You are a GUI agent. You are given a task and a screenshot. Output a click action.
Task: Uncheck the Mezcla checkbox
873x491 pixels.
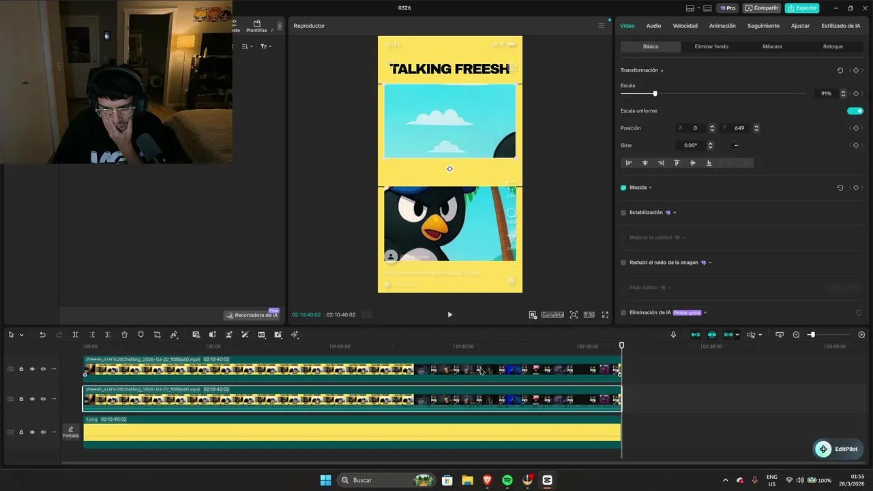pos(623,188)
